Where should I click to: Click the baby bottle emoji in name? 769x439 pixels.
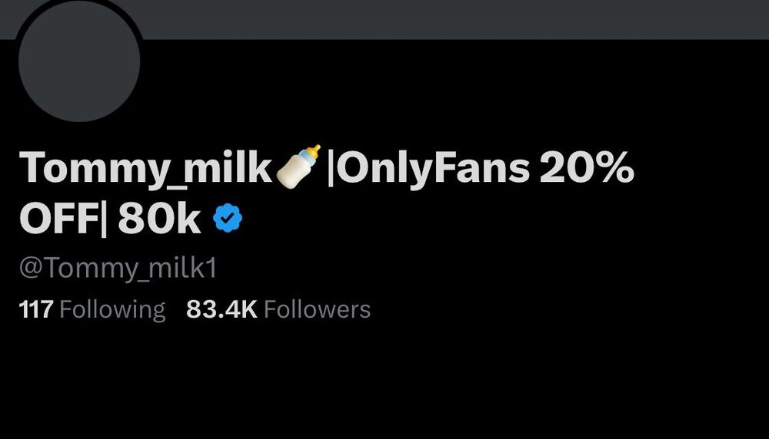coord(298,166)
